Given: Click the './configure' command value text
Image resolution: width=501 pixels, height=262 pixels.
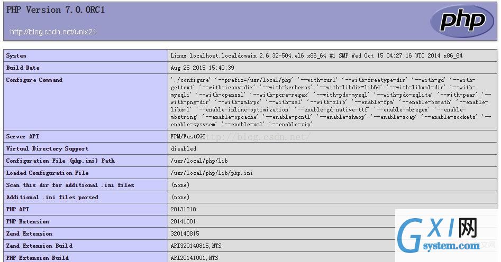Looking at the screenshot, I should point(331,102).
